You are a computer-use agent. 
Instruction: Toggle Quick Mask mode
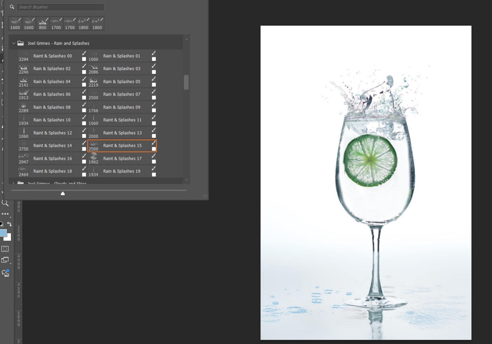5,249
